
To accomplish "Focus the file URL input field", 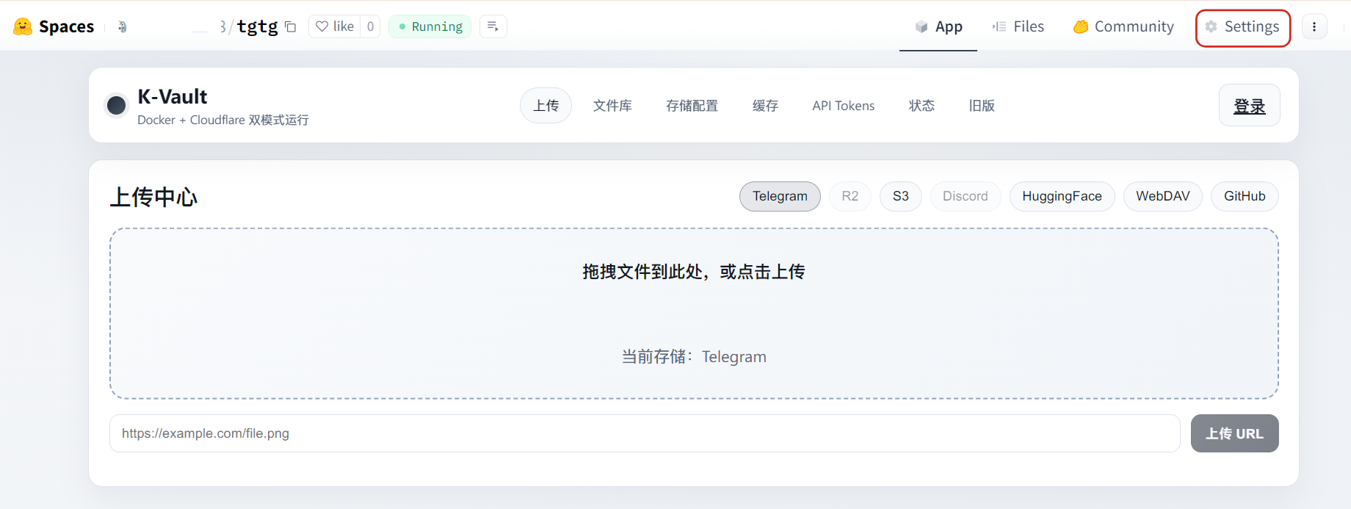I will (645, 433).
